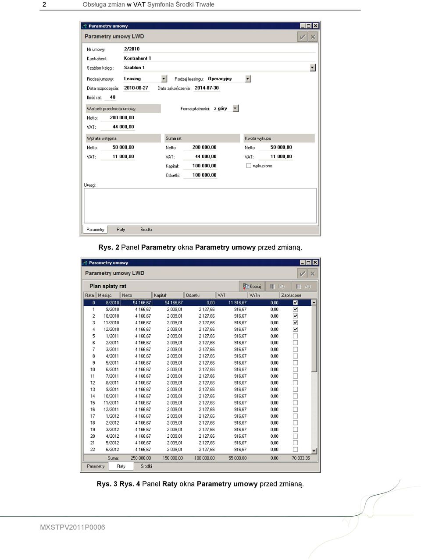421x560 pixels.
Task: Select the installment row for 7/2011
Action: click(x=197, y=376)
